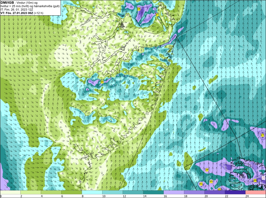Screen dimensions: 266x198
Task: Click the "DMI/IGB : Vindur (10m) og" title line
Action: pyautogui.click(x=19, y=3)
